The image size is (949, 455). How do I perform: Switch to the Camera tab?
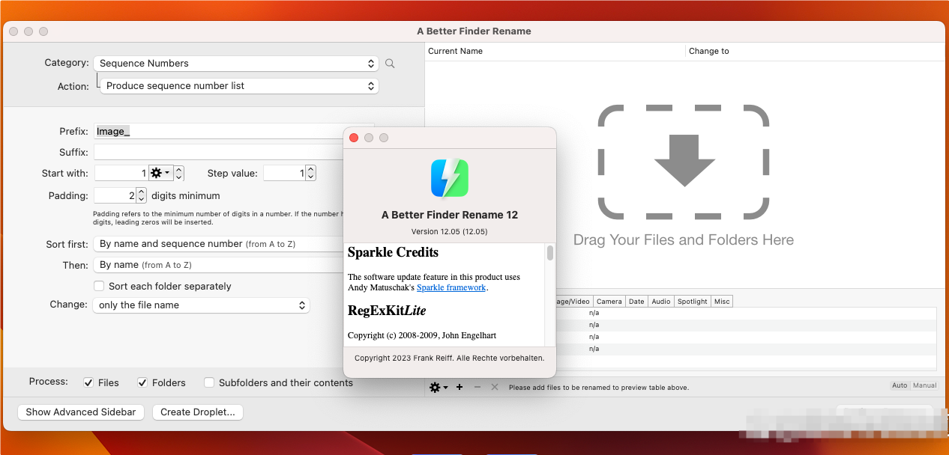tap(609, 301)
